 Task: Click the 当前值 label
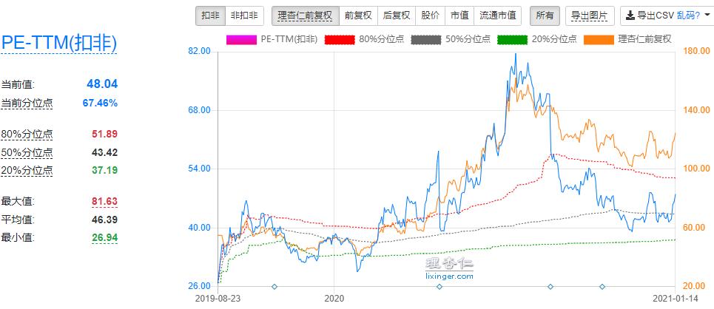point(18,84)
